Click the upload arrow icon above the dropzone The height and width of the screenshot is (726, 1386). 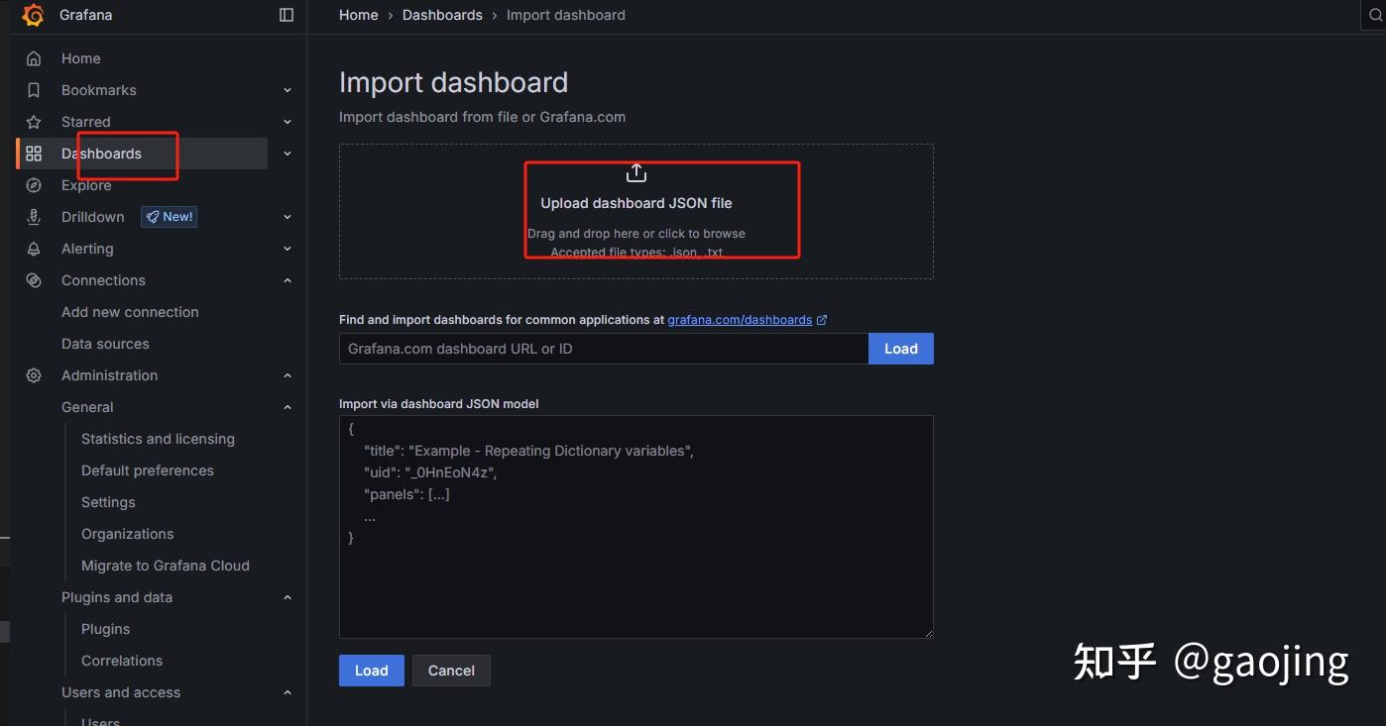click(x=635, y=171)
